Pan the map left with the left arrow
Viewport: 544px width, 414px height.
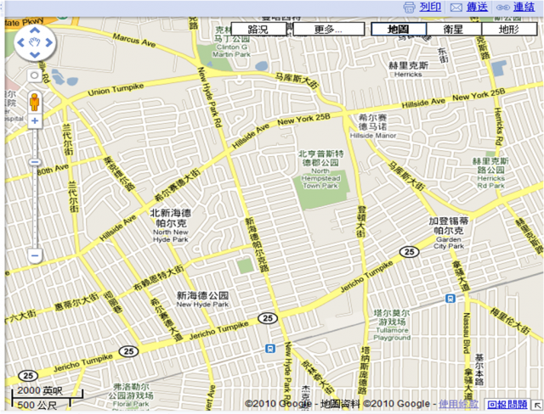20,42
